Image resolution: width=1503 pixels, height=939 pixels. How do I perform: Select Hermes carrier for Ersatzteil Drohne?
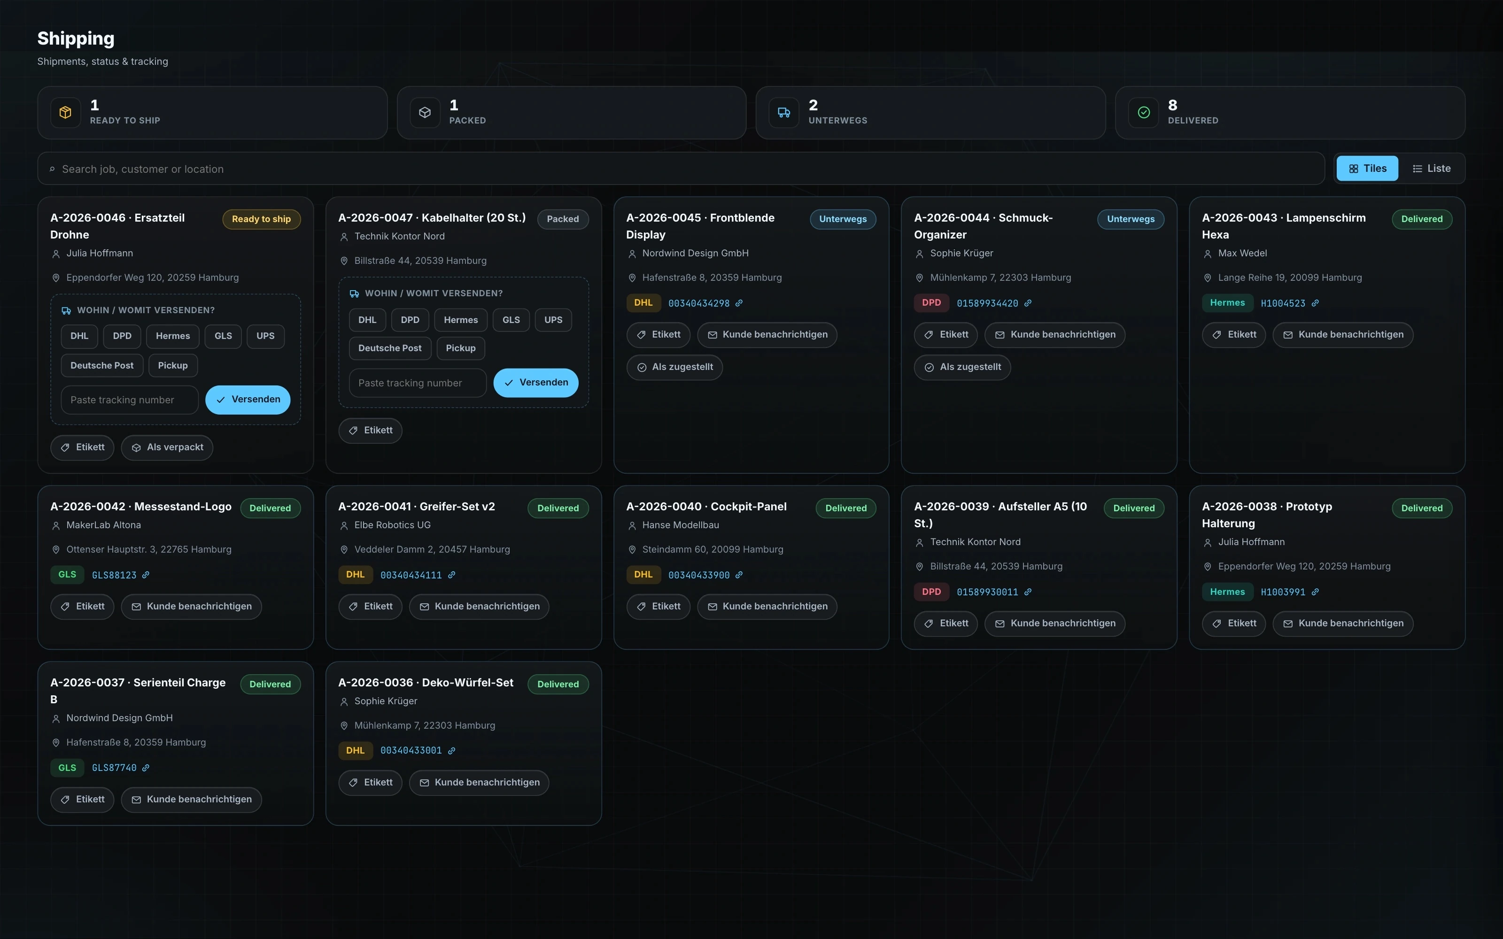173,336
